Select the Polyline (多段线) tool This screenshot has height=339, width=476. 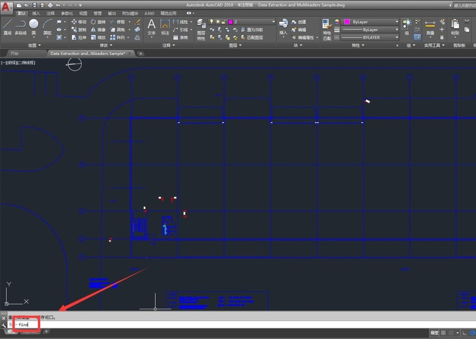pyautogui.click(x=21, y=26)
